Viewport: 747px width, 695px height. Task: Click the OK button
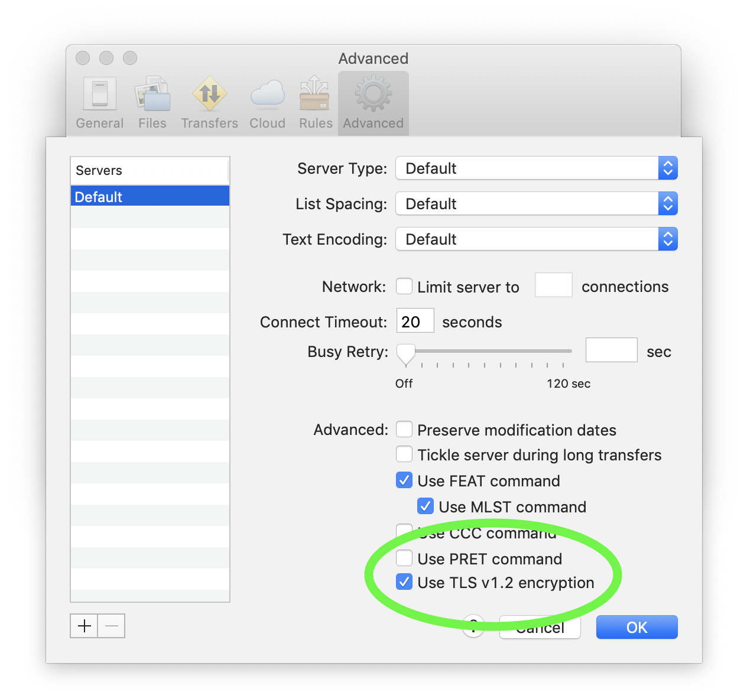(636, 627)
